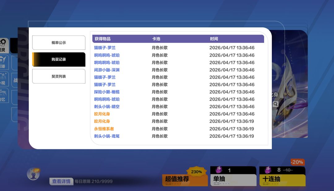
Task: Click 月色长歌 pool cell in 永恒维系者 row
Action: point(160,129)
